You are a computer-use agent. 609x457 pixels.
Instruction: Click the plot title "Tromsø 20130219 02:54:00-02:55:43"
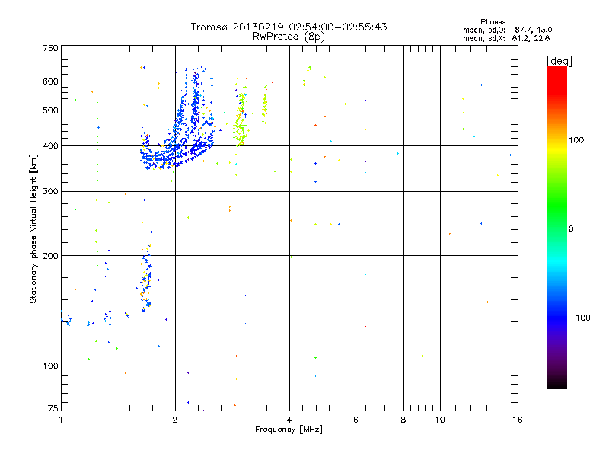289,27
